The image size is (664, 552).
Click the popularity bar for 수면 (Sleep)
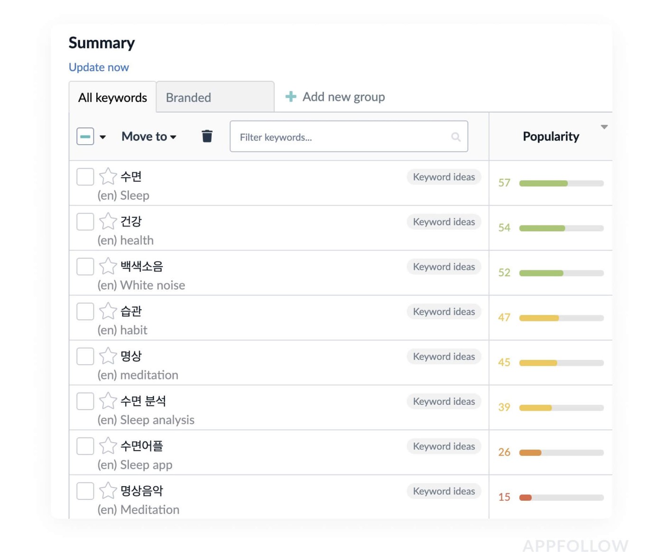(x=561, y=183)
